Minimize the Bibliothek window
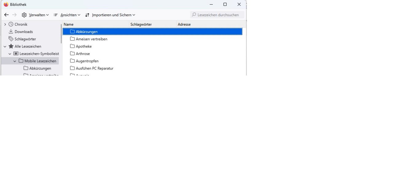Image resolution: width=393 pixels, height=189 pixels. pyautogui.click(x=211, y=4)
